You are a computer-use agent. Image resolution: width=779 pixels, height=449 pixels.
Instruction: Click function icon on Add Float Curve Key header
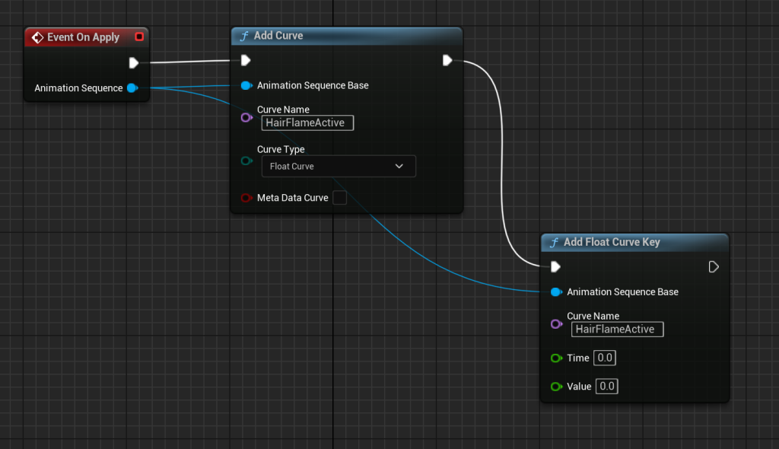pos(554,242)
